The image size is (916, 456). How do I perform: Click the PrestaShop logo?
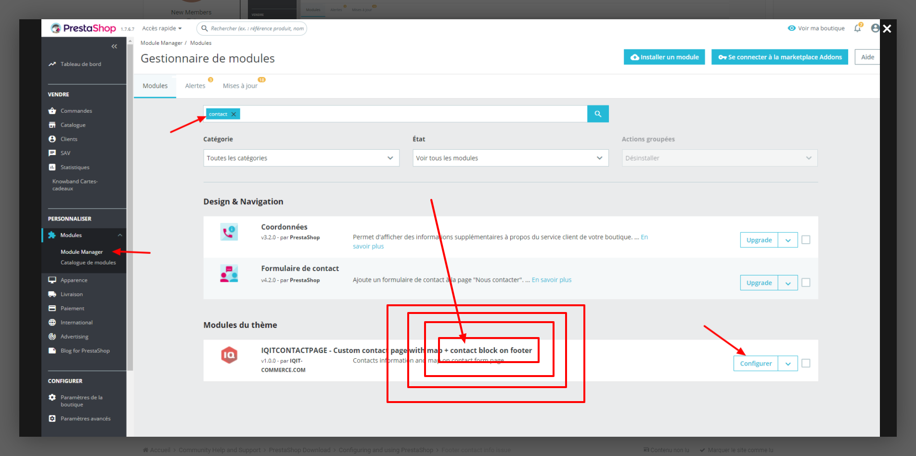(83, 28)
